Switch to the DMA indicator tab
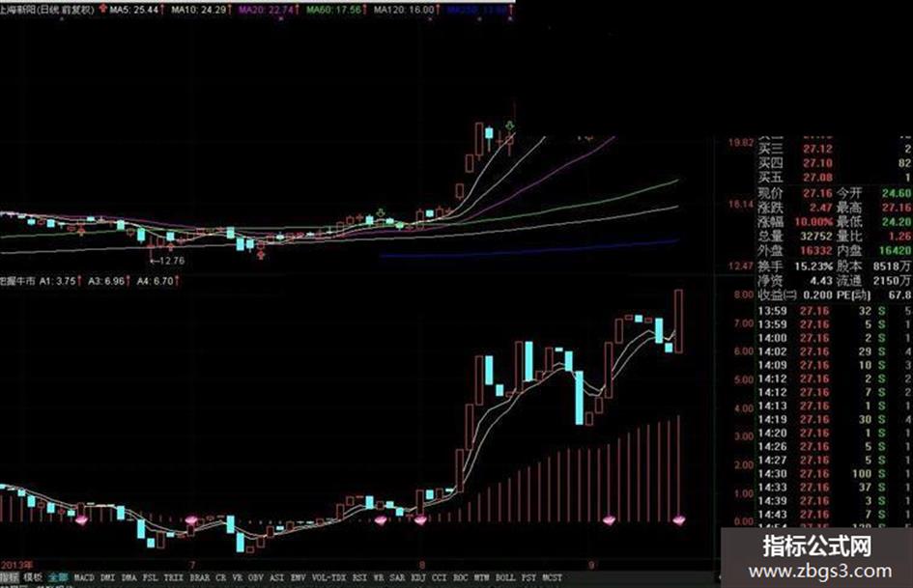913x588 pixels. tap(129, 577)
